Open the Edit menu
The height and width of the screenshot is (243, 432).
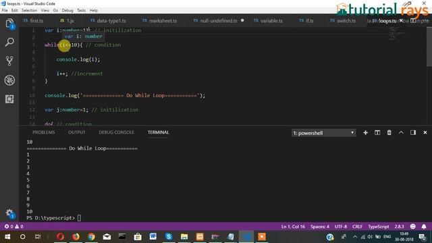point(14,11)
